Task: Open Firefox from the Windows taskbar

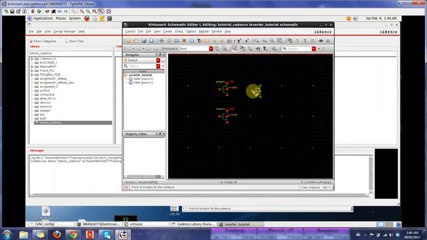Action: tap(57, 235)
